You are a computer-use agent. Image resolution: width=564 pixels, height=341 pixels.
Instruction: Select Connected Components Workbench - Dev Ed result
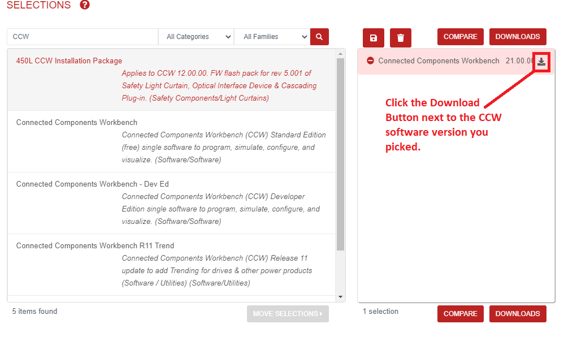(x=172, y=202)
